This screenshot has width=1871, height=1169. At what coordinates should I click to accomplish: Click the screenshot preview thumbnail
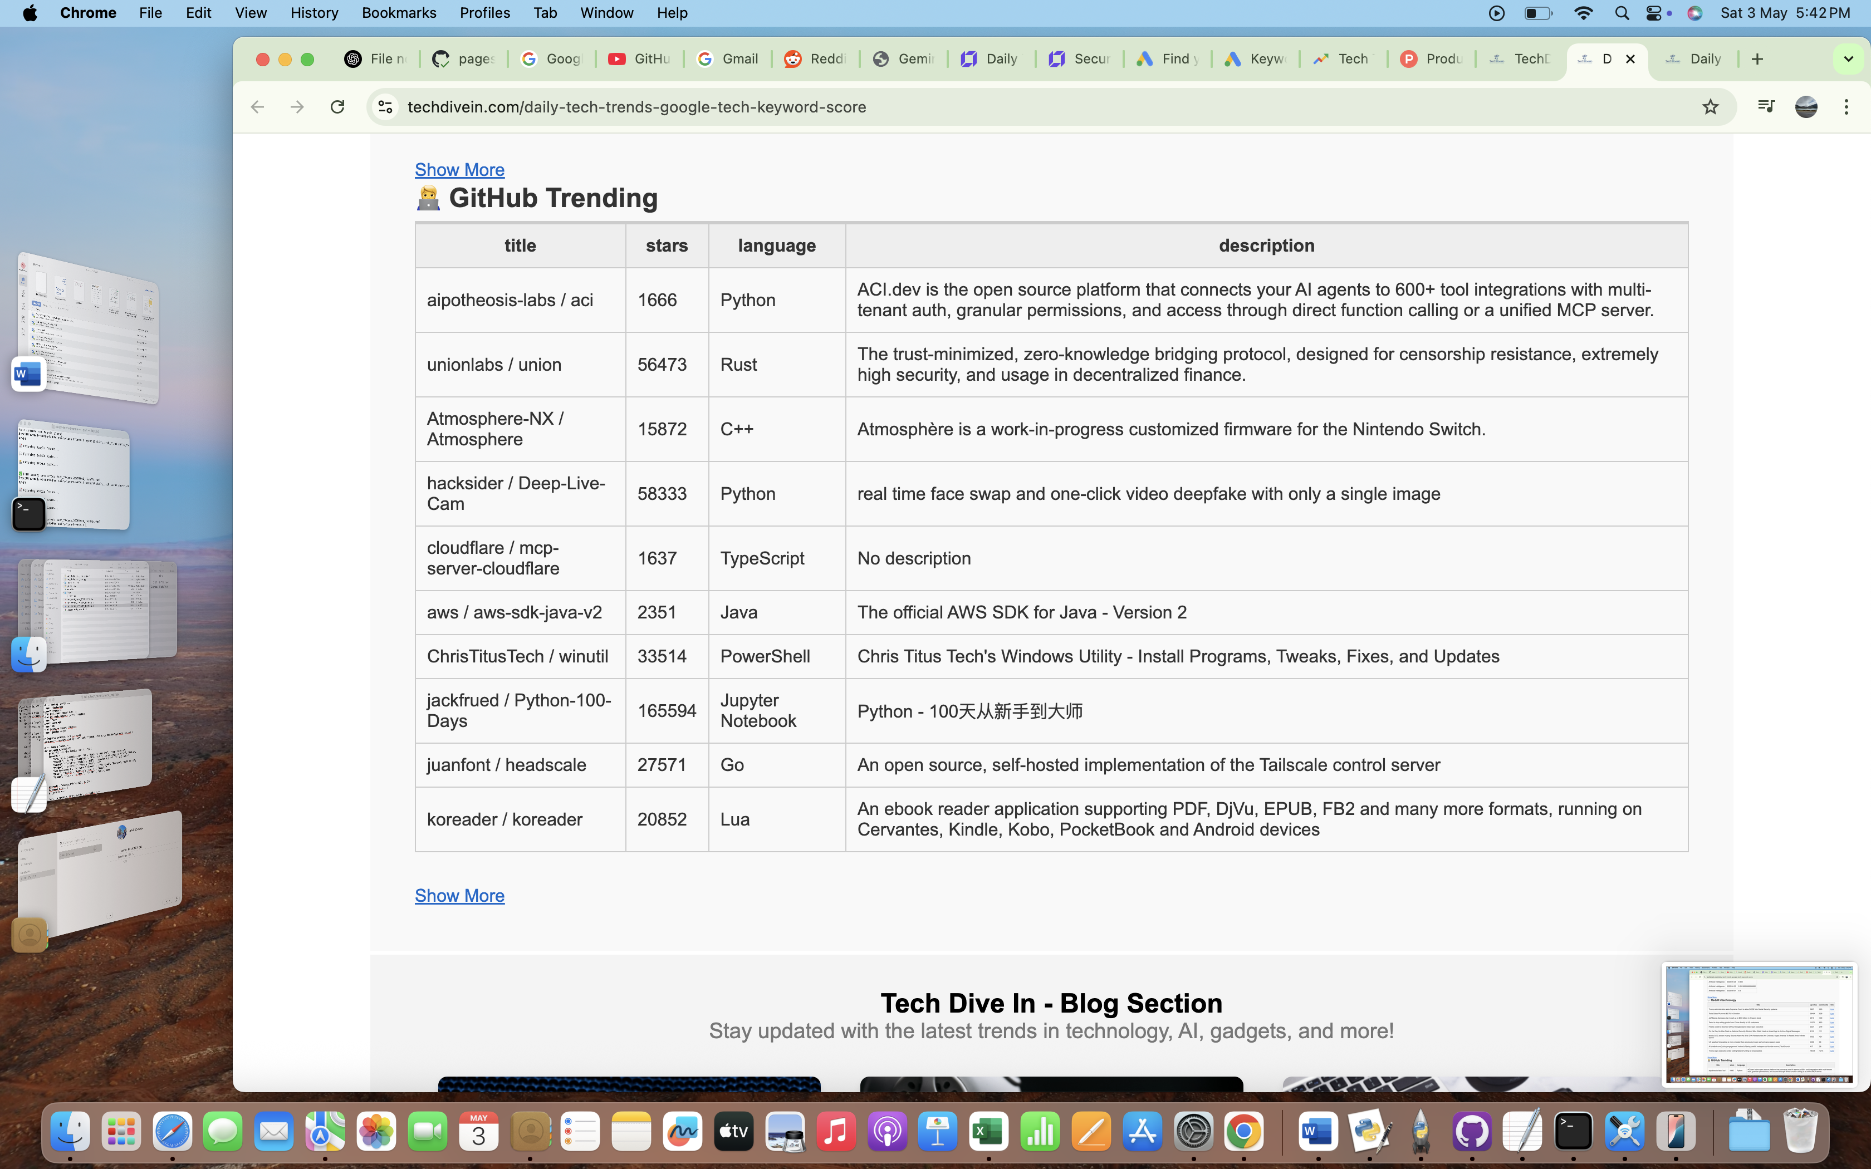1759,1024
